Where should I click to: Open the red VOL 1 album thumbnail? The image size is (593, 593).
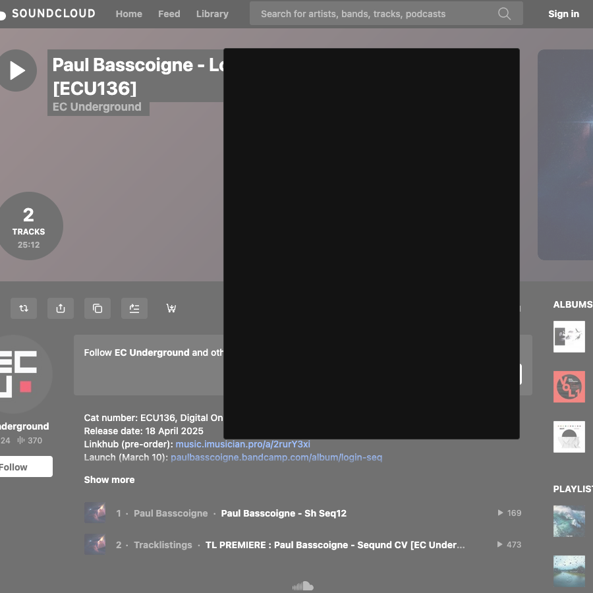pos(569,387)
